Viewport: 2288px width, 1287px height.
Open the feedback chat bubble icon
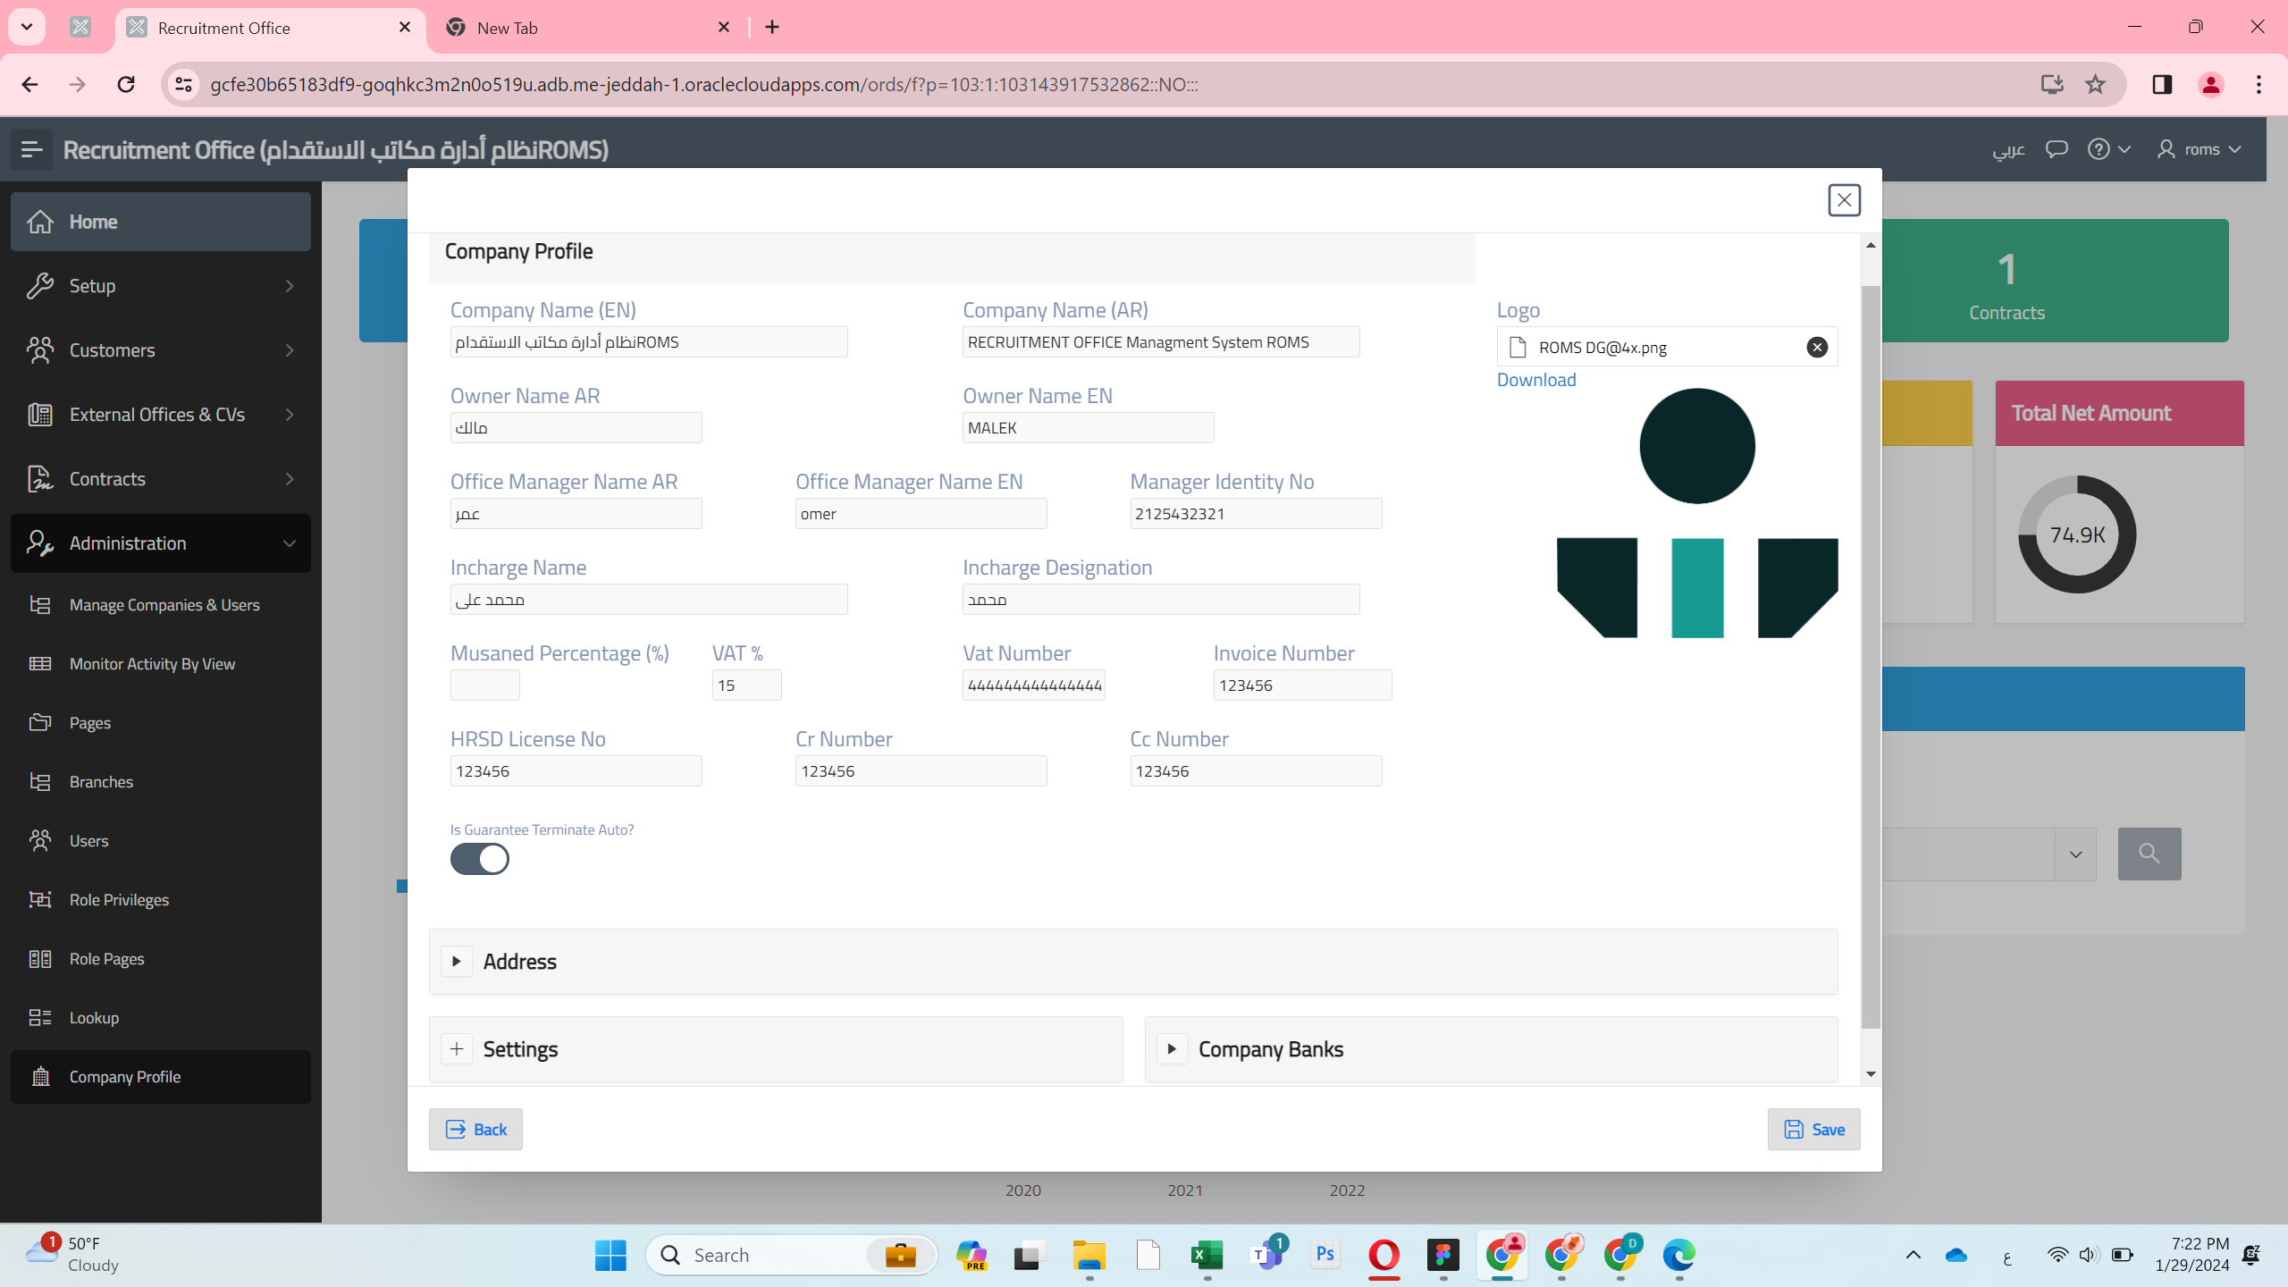pos(2057,149)
